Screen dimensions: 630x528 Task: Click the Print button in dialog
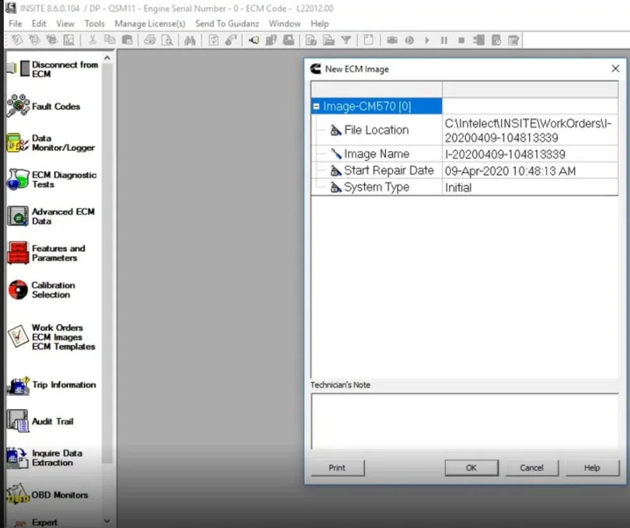[338, 468]
